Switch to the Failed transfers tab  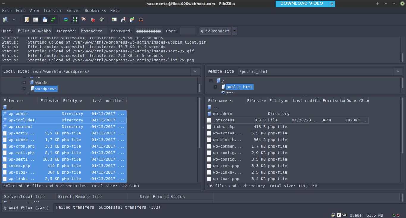(x=75, y=207)
